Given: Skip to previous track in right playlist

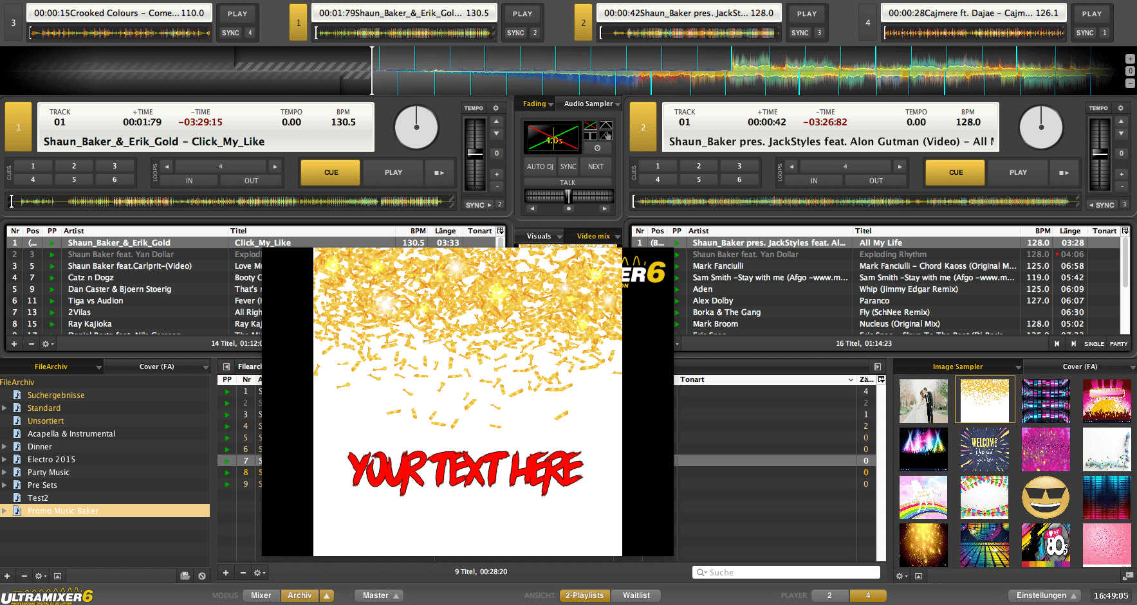Looking at the screenshot, I should coord(1057,344).
